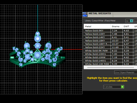Click the 7.51 DWT cell
This screenshot has height=103, width=137.
pyautogui.click(x=128, y=47)
